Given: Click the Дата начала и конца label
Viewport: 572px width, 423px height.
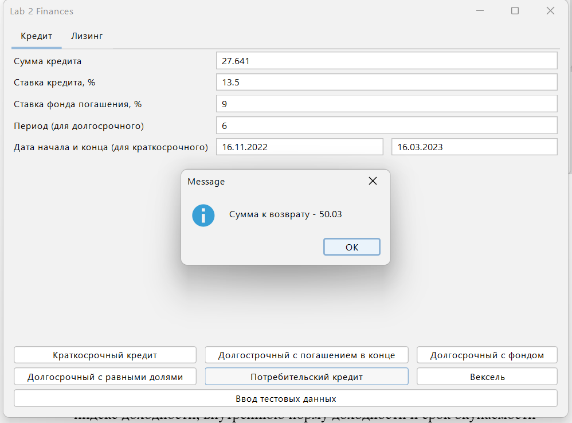Looking at the screenshot, I should pos(111,147).
